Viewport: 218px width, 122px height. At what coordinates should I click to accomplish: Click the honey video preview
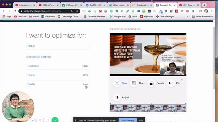148,55
